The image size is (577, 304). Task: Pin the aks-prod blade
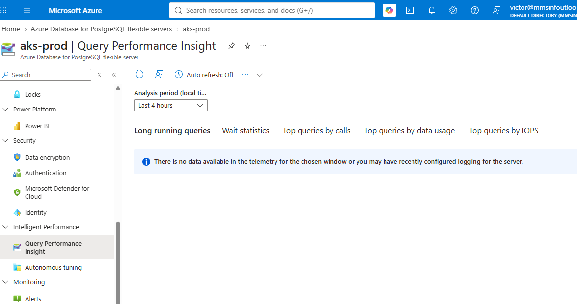pyautogui.click(x=231, y=46)
